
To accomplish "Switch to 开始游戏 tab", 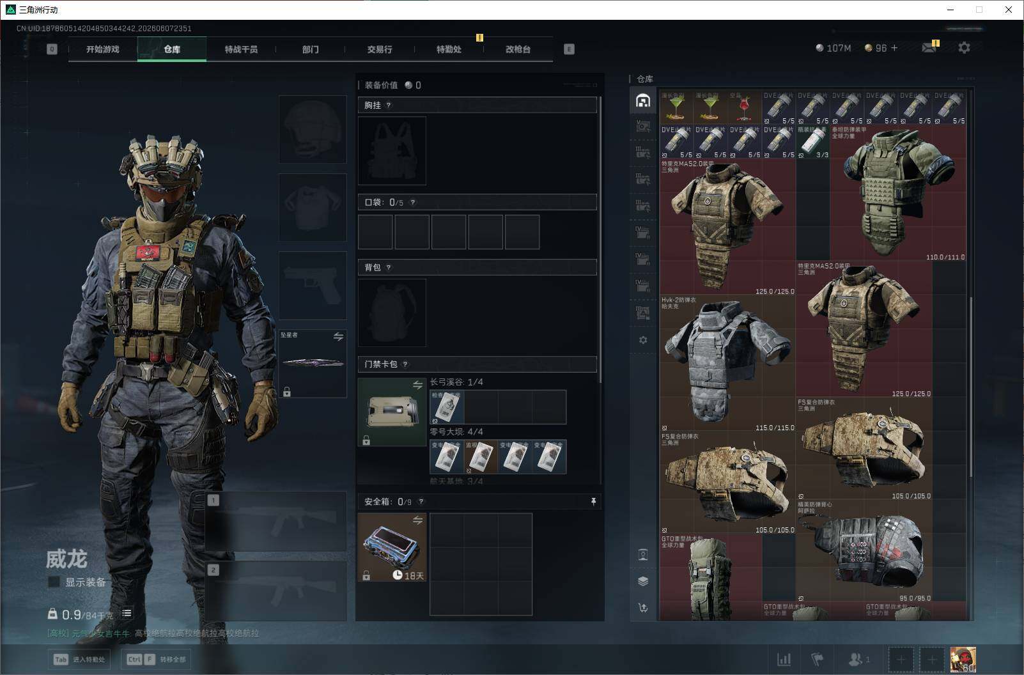I will click(103, 49).
